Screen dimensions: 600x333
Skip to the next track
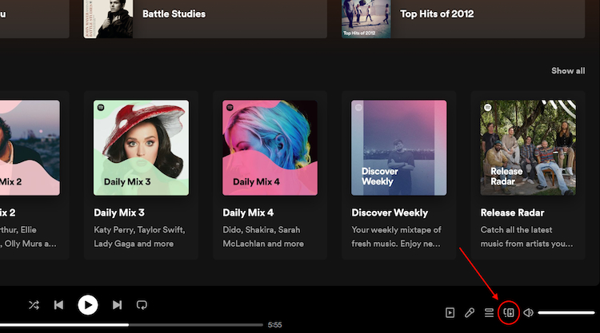tap(117, 305)
